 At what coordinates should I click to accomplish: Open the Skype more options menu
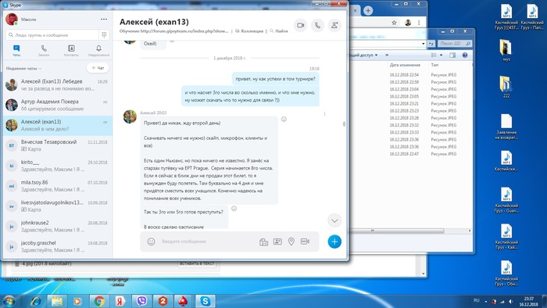coord(104,20)
